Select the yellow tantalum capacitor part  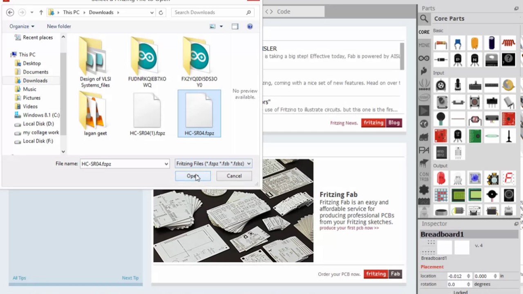click(474, 43)
